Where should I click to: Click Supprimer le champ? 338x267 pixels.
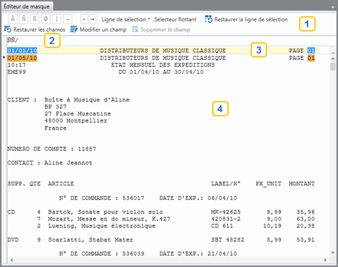pos(161,30)
